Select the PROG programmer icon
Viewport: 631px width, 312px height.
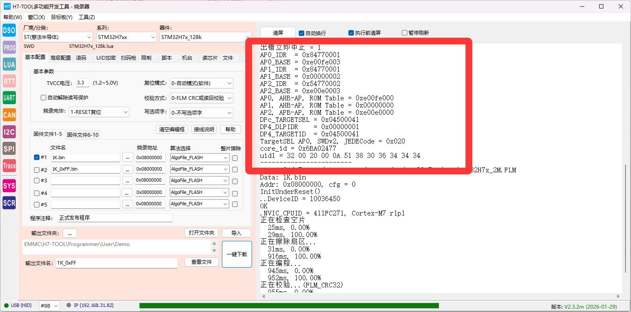(9, 48)
